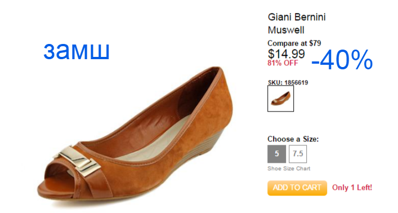
Task: Choose size 7.5
Action: [298, 154]
